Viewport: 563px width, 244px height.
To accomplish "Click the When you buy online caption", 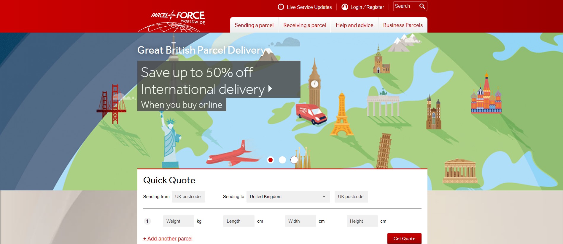I will tap(182, 105).
